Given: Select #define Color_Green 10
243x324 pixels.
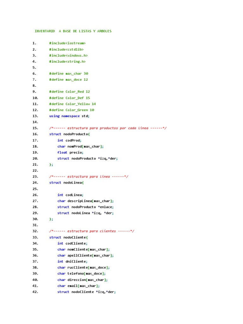Looking at the screenshot, I should click(x=72, y=110).
